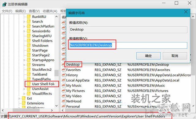
Task: Expand the UserAssist tree node
Action: (24, 89)
